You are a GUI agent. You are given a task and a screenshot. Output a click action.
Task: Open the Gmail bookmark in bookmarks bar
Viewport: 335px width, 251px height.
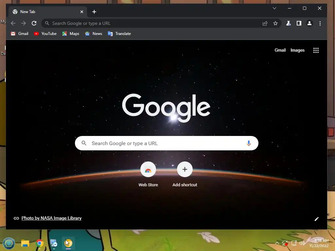19,34
